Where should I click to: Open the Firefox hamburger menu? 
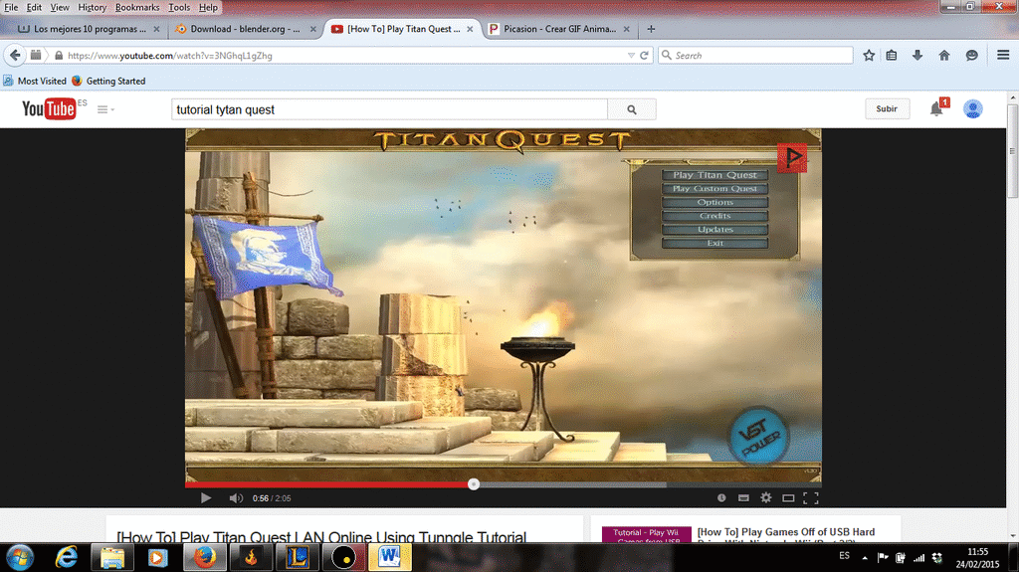coord(1003,56)
